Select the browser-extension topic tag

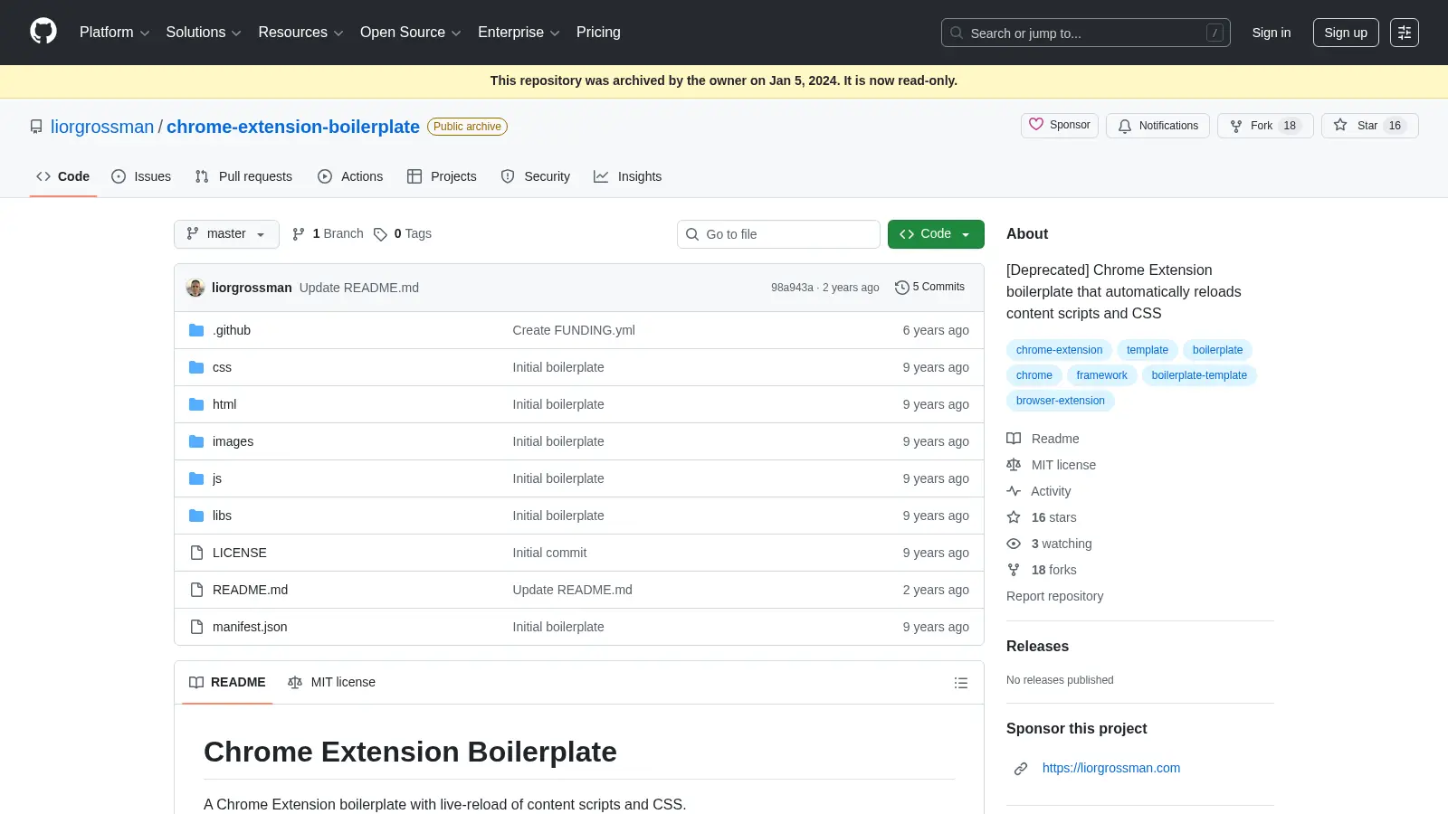(x=1060, y=401)
